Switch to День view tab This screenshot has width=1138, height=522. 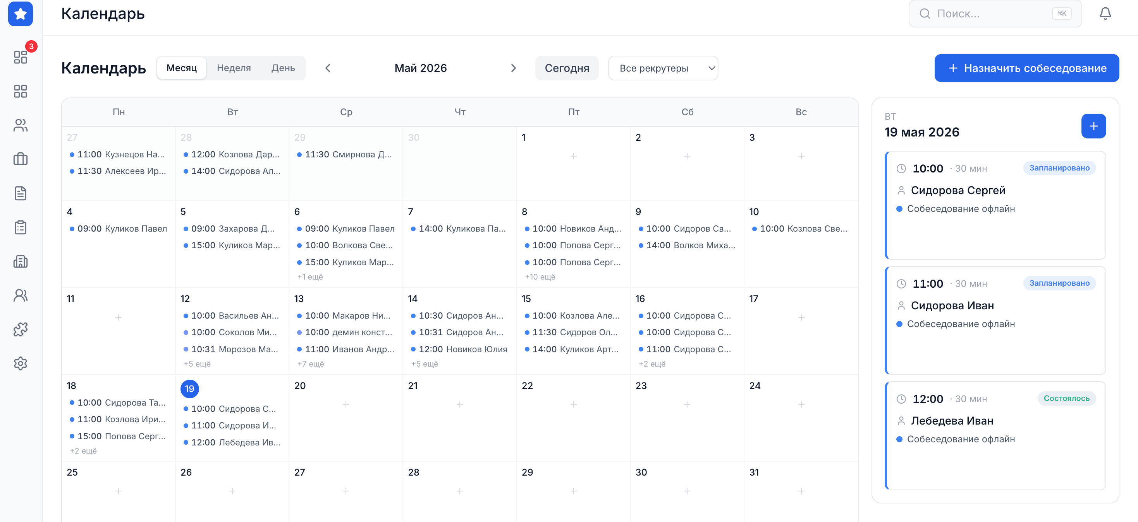pos(283,68)
